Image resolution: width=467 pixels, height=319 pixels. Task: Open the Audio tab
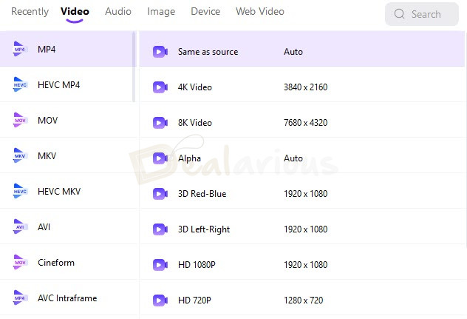(118, 11)
